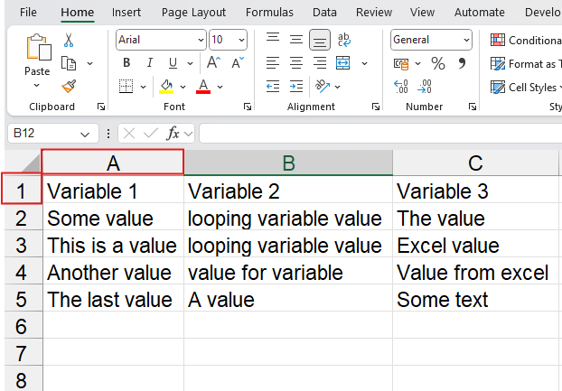Open the Arial font name dropdown

pos(201,40)
